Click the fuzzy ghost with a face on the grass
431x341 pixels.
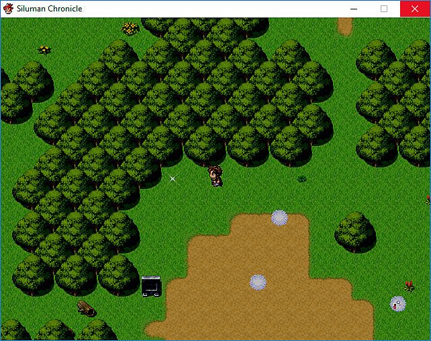click(x=397, y=304)
